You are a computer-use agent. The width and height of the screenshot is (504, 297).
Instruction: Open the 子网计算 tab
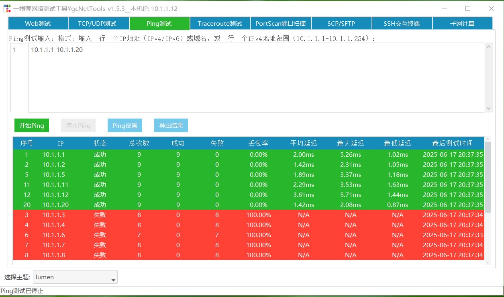point(462,24)
